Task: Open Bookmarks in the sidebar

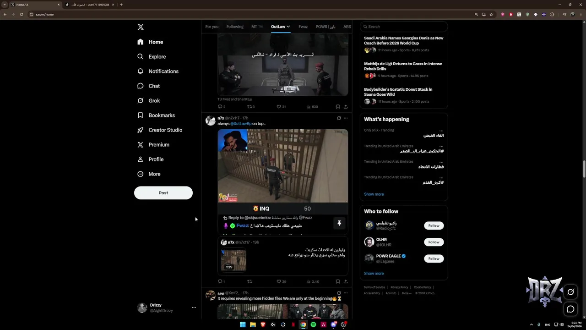Action: [x=156, y=115]
